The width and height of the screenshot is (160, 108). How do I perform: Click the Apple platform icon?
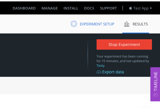coord(131,8)
